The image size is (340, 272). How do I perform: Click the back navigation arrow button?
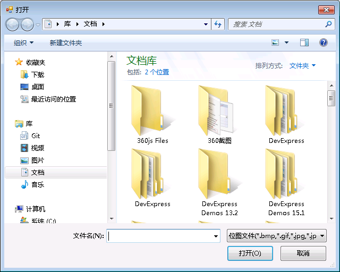click(x=12, y=24)
